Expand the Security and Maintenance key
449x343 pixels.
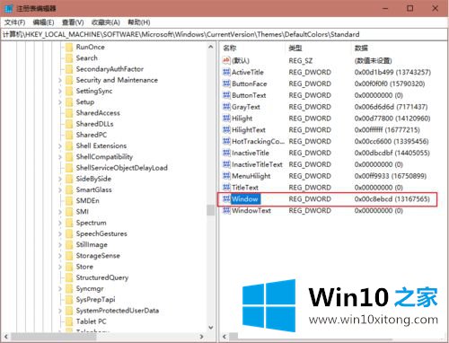click(60, 80)
